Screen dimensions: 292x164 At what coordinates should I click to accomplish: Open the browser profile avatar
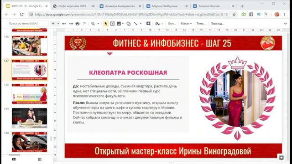pos(277,14)
